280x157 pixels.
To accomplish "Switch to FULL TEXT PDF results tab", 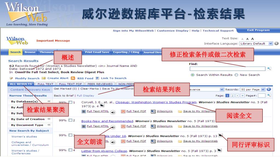I will (70, 84).
